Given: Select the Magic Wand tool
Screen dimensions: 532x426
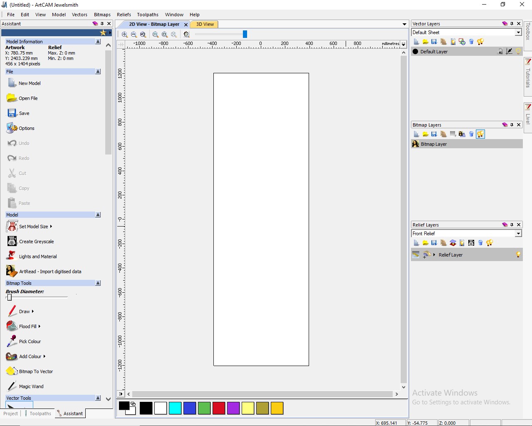Looking at the screenshot, I should point(31,386).
